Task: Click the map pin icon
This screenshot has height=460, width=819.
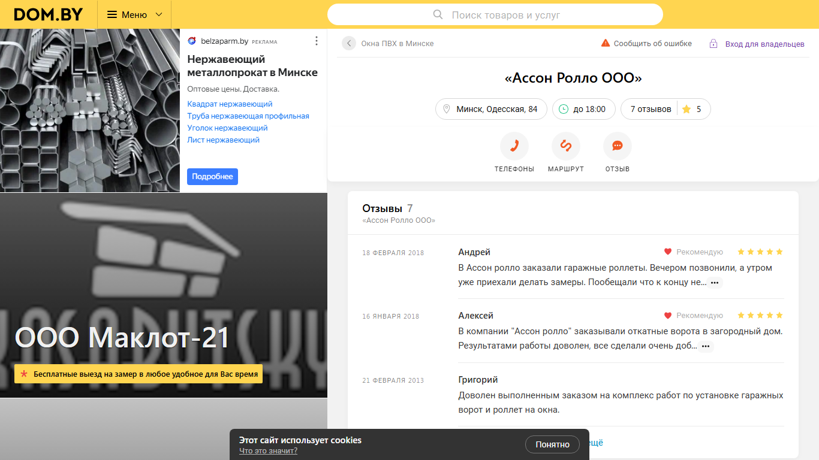Action: pos(446,109)
